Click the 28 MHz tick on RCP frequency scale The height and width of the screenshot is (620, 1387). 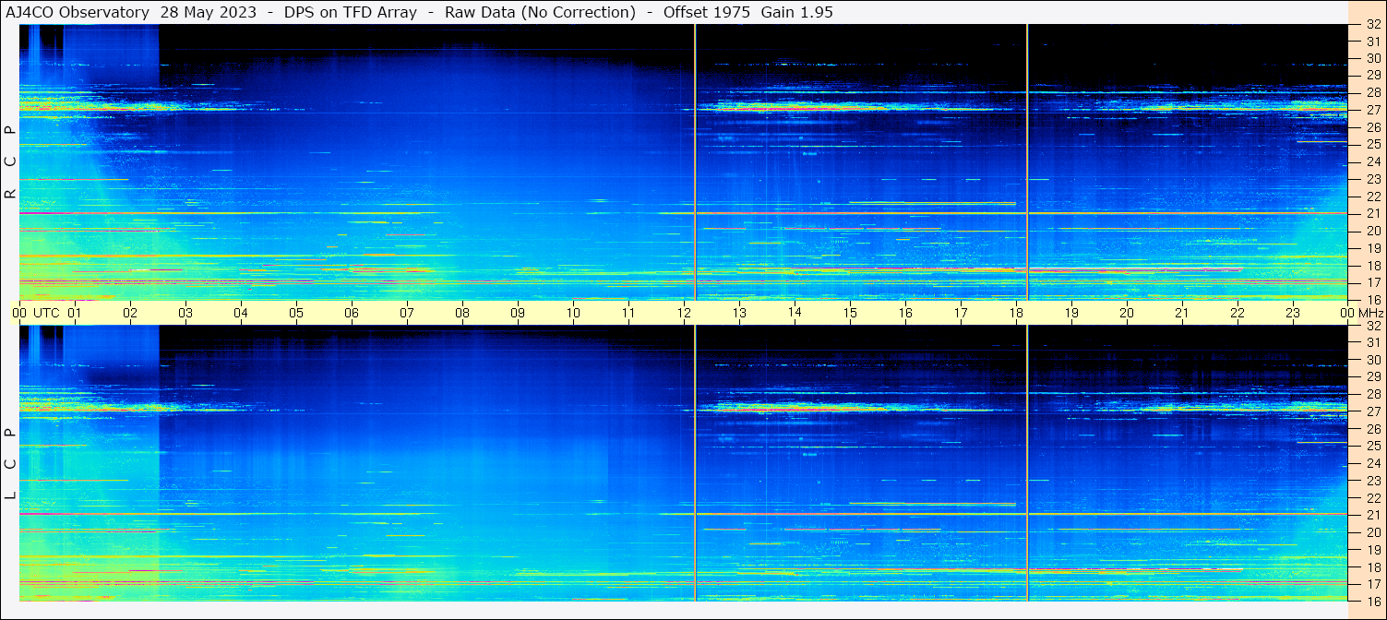click(x=1372, y=92)
